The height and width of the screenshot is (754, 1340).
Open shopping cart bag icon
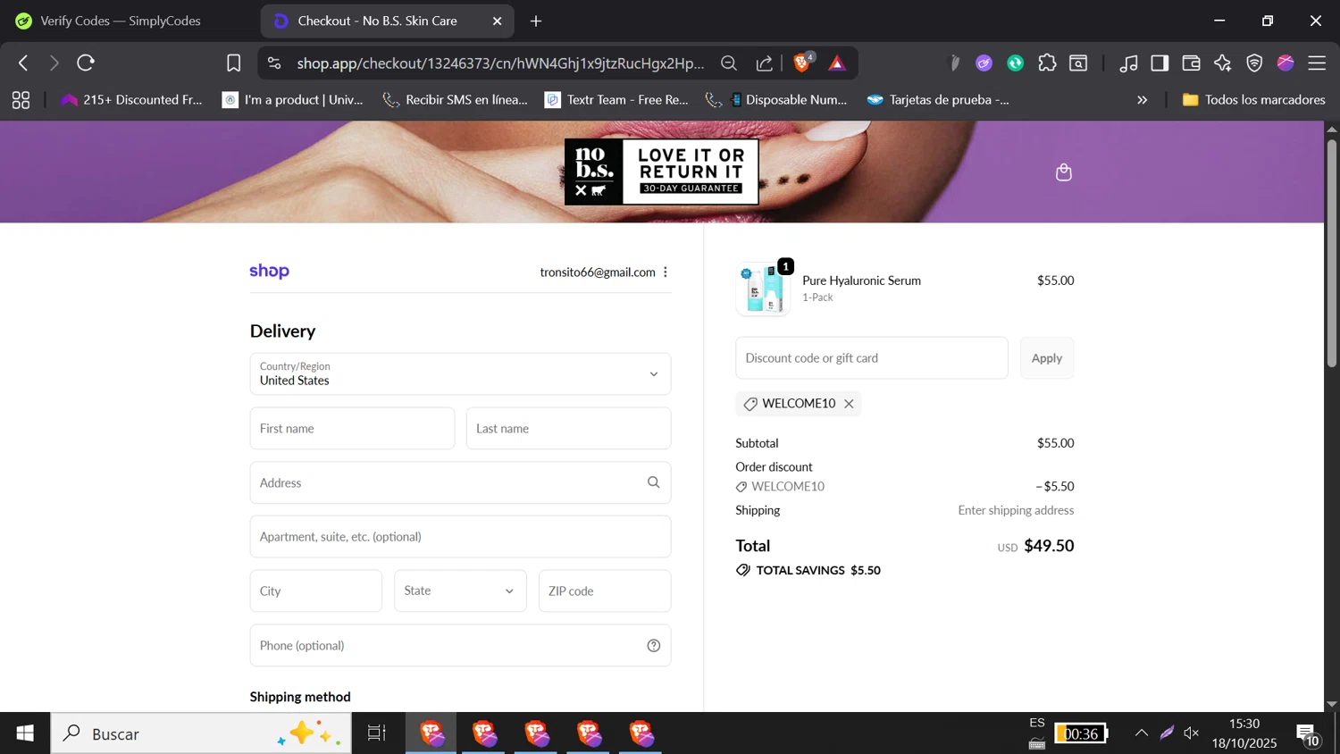tap(1063, 172)
